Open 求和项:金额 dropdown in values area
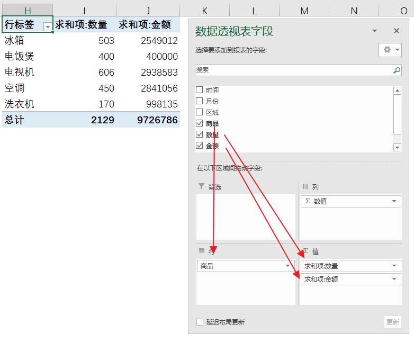The height and width of the screenshot is (343, 414). pyautogui.click(x=394, y=279)
